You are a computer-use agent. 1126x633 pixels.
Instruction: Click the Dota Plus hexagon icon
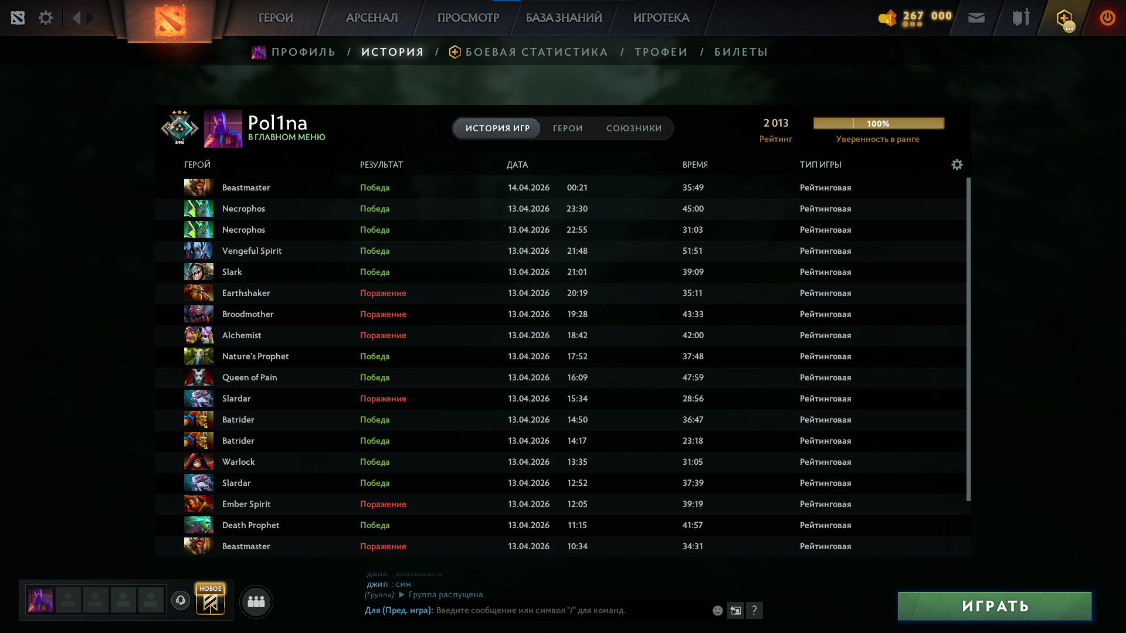(1064, 18)
